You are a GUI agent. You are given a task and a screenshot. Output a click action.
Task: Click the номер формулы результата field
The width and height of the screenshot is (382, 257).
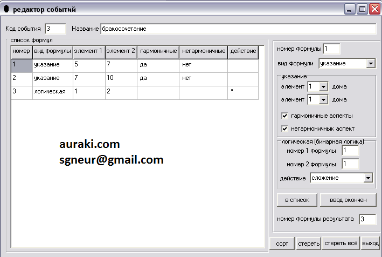(367, 219)
